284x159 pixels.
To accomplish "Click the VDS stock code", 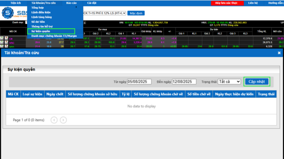I will click(12, 47).
